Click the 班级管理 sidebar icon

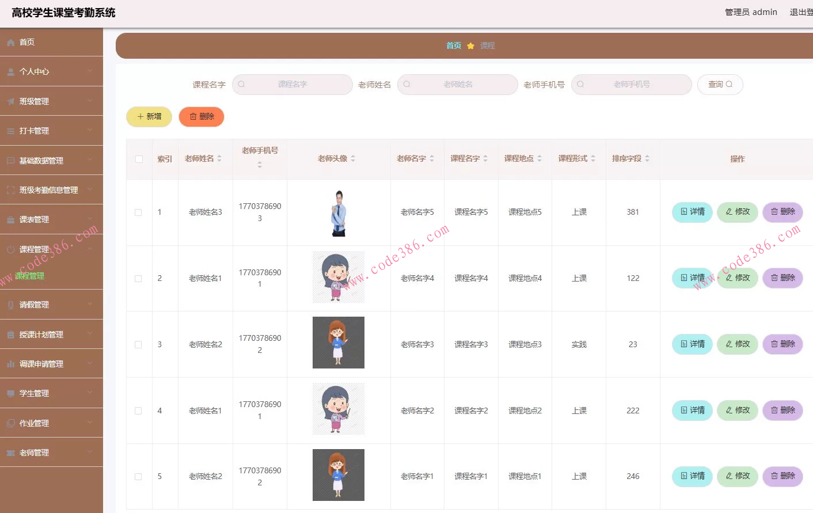pos(10,100)
